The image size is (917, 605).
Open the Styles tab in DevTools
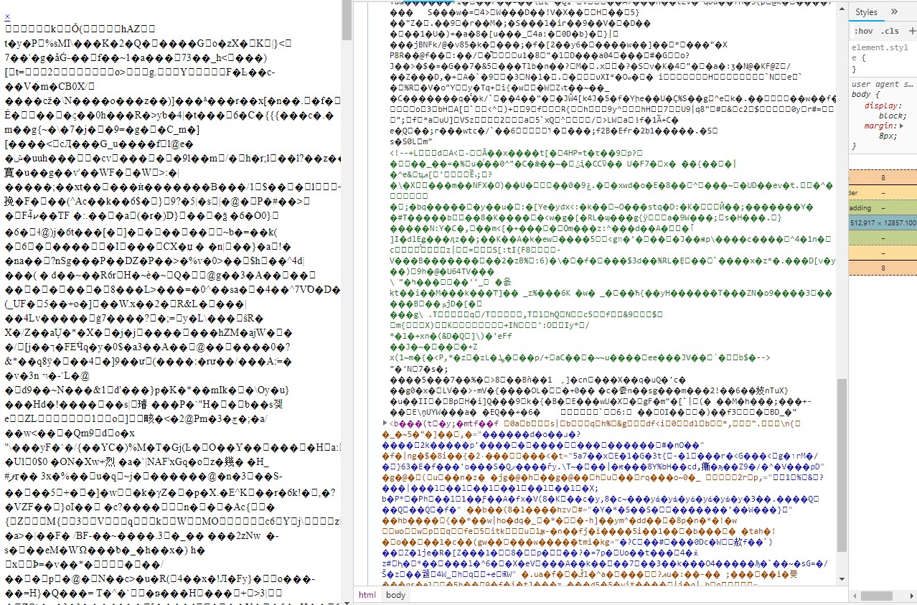pyautogui.click(x=866, y=11)
